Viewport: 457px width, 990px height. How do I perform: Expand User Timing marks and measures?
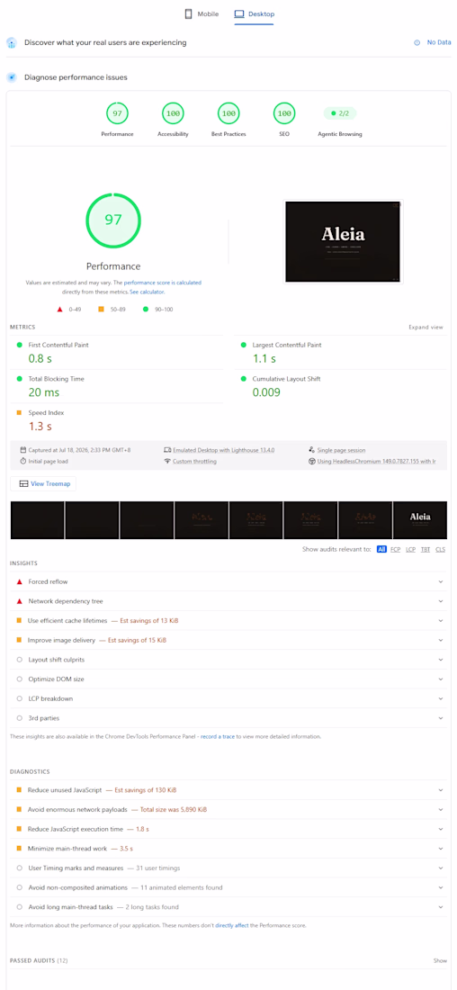tap(228, 868)
